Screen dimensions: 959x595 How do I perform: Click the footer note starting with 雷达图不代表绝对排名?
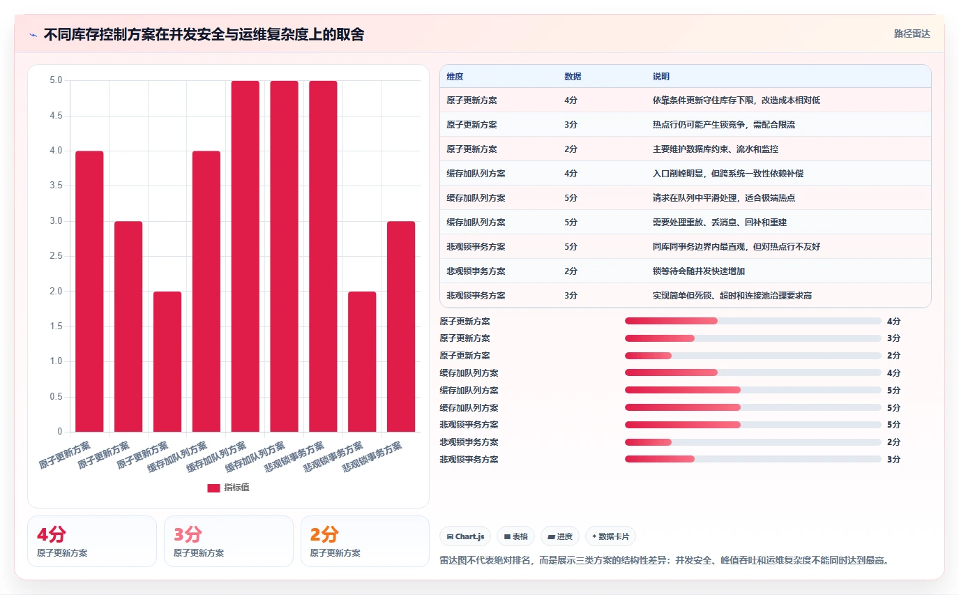[664, 561]
